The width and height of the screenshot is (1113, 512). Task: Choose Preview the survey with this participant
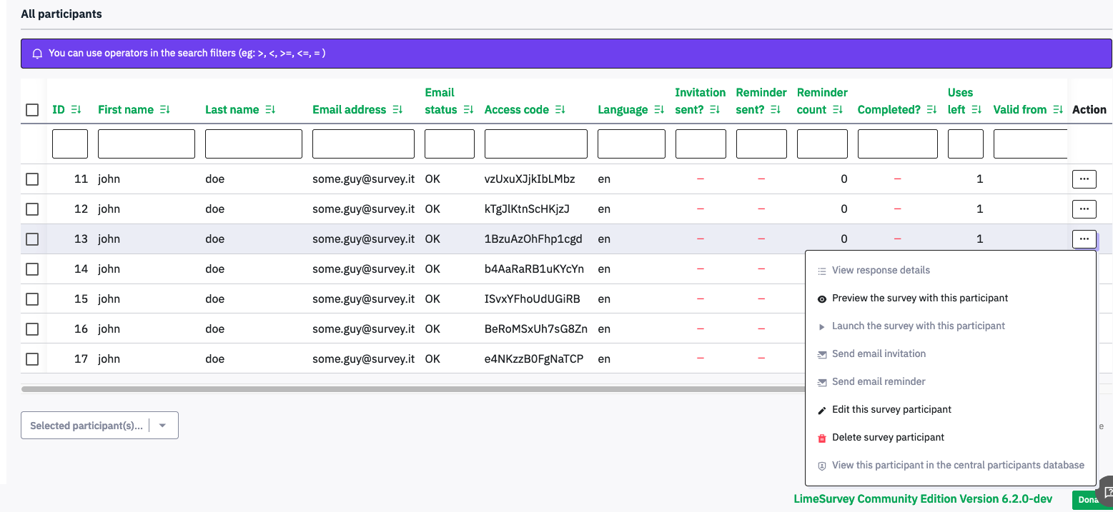[919, 298]
